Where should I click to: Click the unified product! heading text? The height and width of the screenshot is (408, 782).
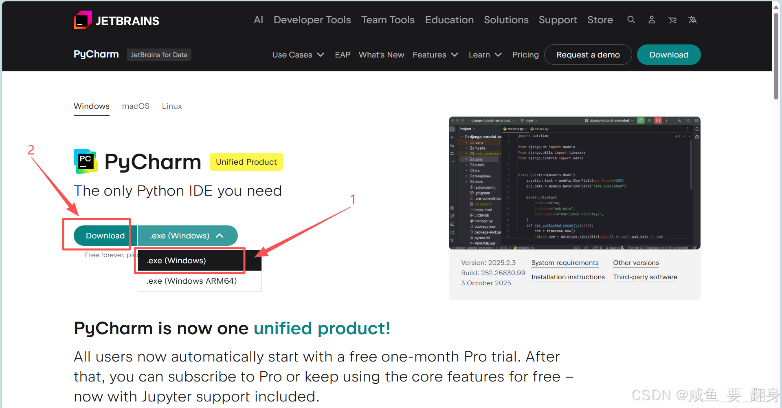pos(322,329)
